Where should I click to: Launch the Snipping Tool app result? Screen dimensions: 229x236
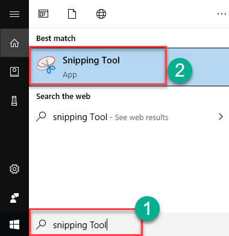[x=129, y=67]
